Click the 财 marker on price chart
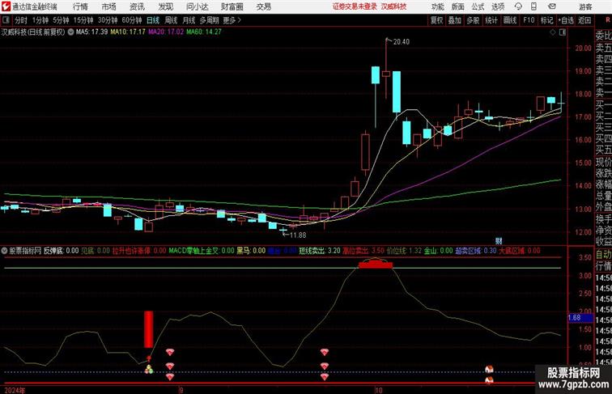612x394 pixels. coord(499,241)
